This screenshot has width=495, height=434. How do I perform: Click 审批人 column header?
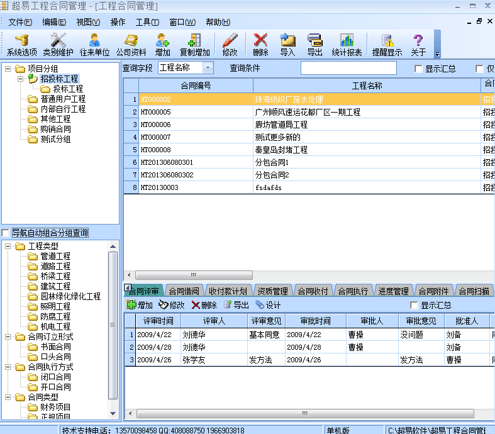(372, 321)
